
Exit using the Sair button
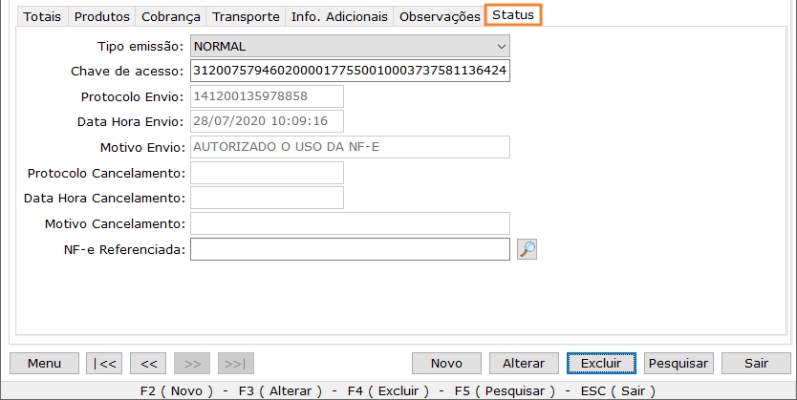[757, 363]
